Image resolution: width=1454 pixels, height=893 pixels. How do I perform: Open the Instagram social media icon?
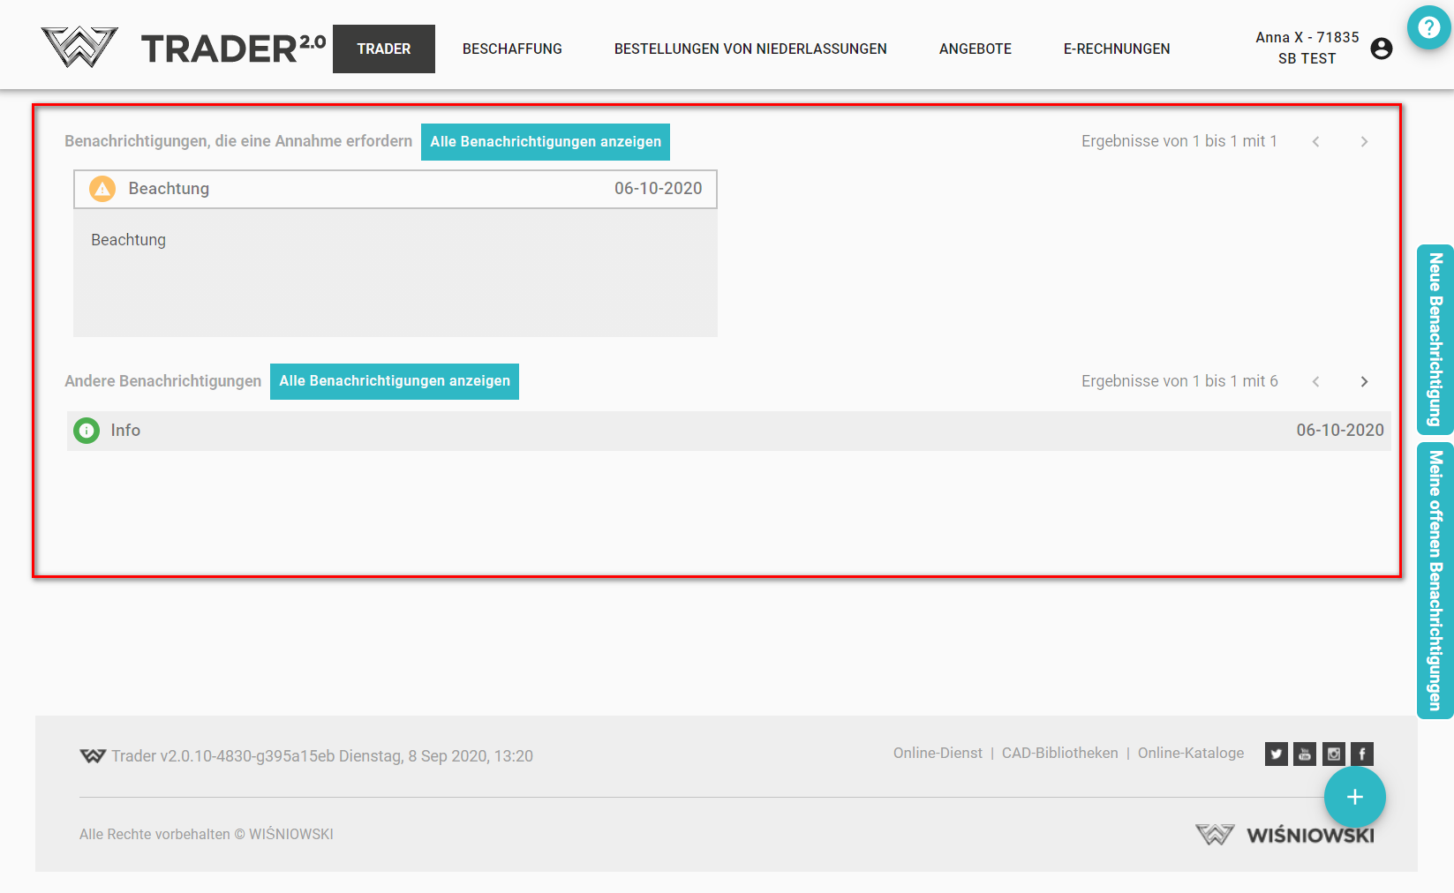1334,754
